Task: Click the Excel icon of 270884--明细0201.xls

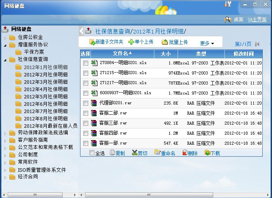Action: (x=94, y=63)
